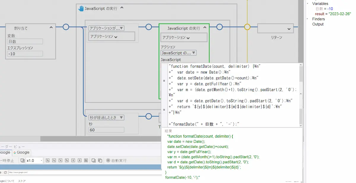Click the full-square toolbar icon after arrows
The image size is (356, 183).
(x=86, y=161)
